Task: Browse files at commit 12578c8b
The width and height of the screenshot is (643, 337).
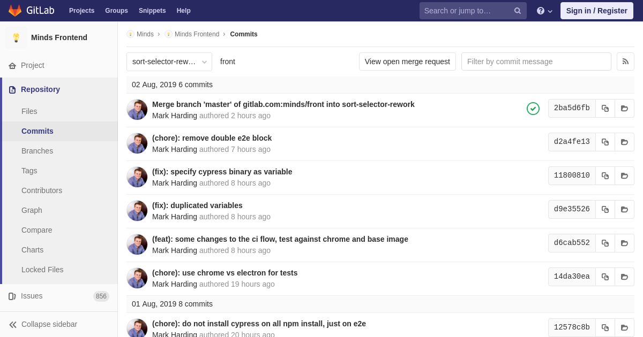Action: (x=624, y=327)
